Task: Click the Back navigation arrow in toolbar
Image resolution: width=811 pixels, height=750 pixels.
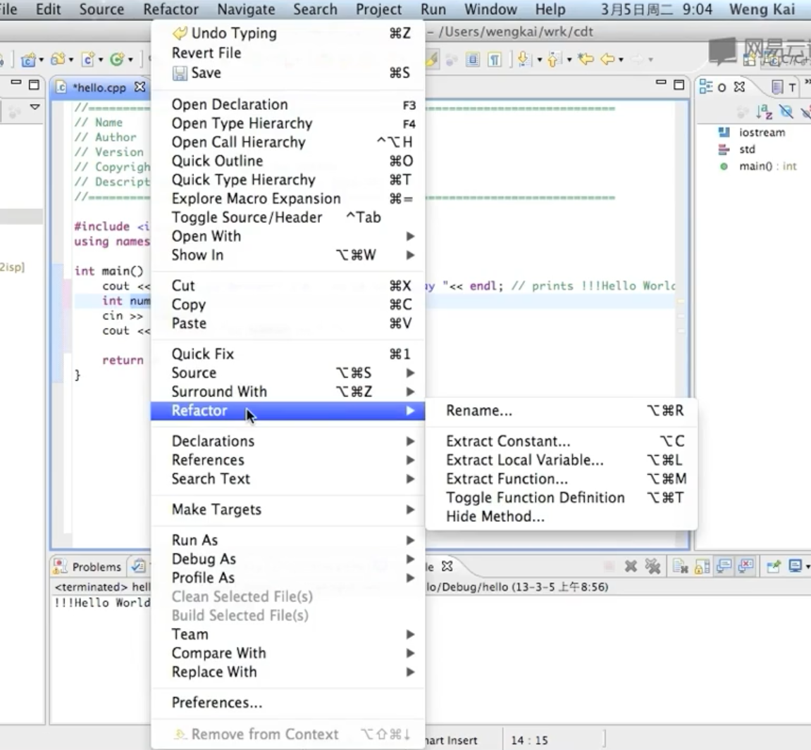Action: pos(607,60)
